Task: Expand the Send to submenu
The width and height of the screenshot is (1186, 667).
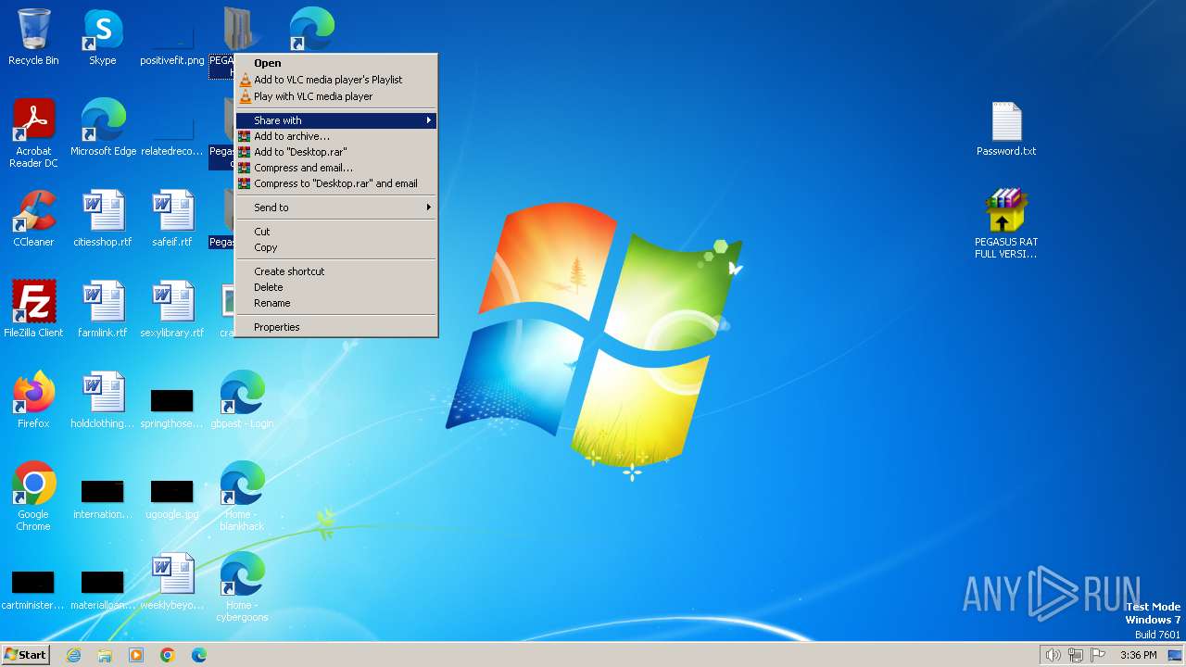Action: point(336,208)
